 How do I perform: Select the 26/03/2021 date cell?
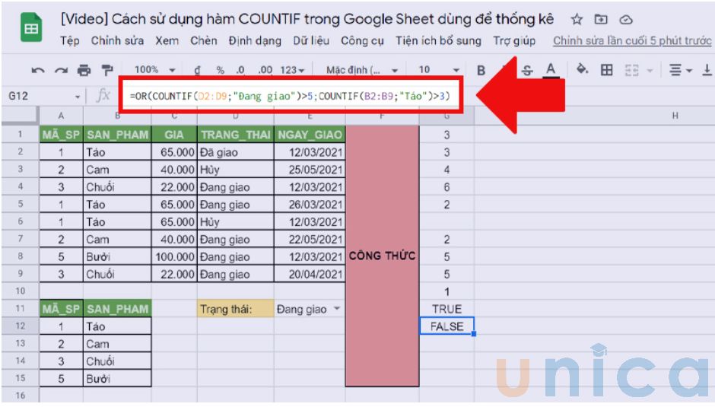(310, 205)
